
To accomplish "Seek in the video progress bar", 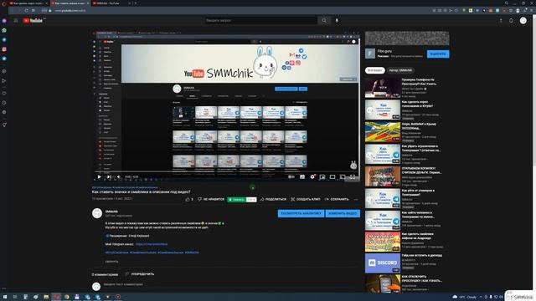I will pyautogui.click(x=226, y=171).
